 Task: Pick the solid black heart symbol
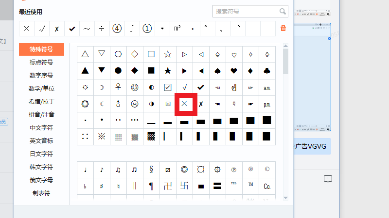pos(234,71)
